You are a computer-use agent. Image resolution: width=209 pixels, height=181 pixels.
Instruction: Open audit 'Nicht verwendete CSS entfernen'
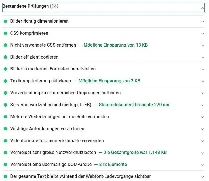tap(43, 45)
